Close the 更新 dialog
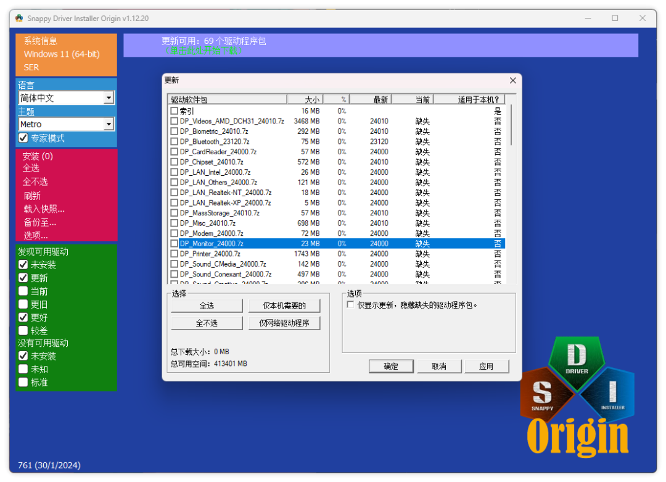The height and width of the screenshot is (482, 666). tap(512, 80)
